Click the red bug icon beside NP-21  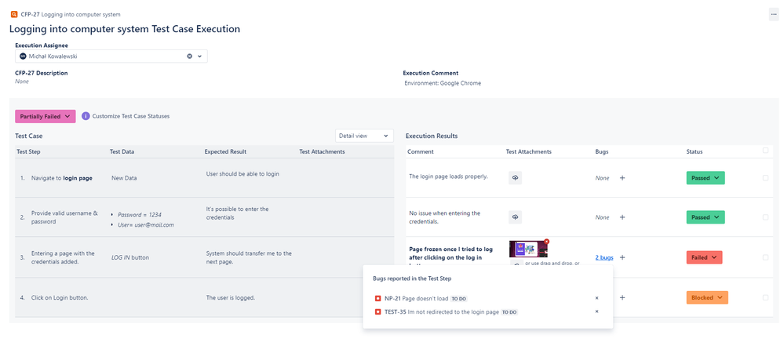(x=378, y=299)
